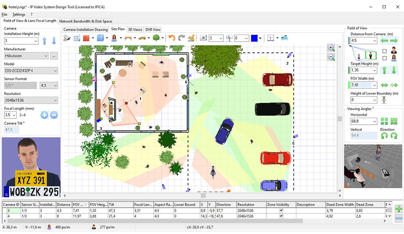Open the Model DS-2CD2432F-I dropdown
Image resolution: width=404 pixels, height=234 pixels.
click(31, 71)
